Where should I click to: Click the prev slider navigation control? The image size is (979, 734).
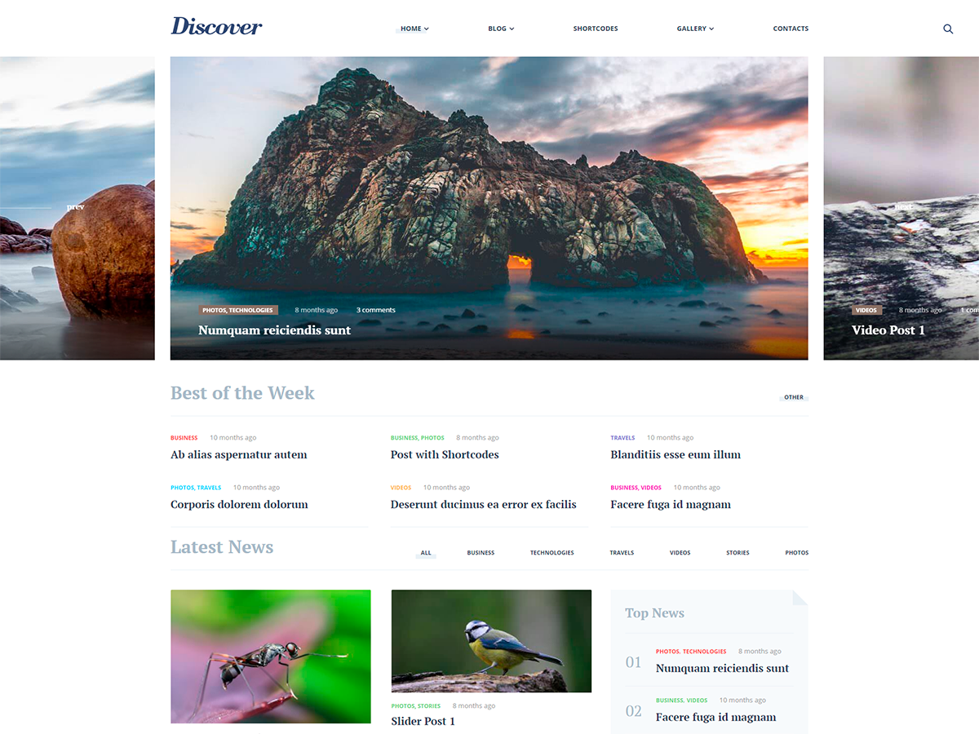75,206
